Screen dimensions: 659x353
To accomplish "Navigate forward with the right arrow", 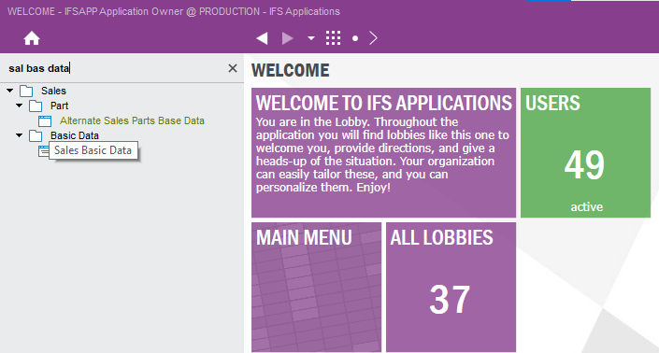I will coord(288,38).
